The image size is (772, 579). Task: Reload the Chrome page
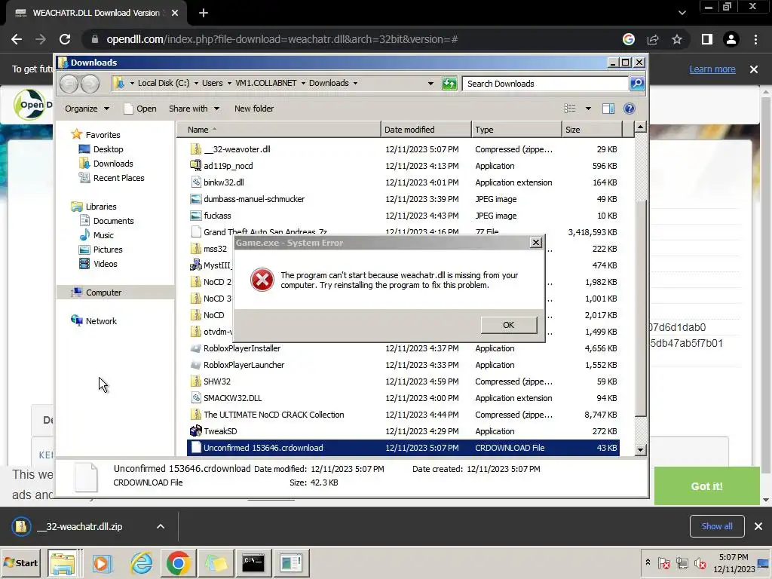65,39
